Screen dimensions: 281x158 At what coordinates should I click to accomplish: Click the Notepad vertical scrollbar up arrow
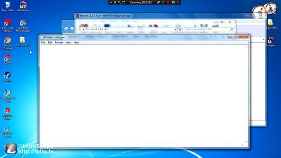pyautogui.click(x=246, y=47)
